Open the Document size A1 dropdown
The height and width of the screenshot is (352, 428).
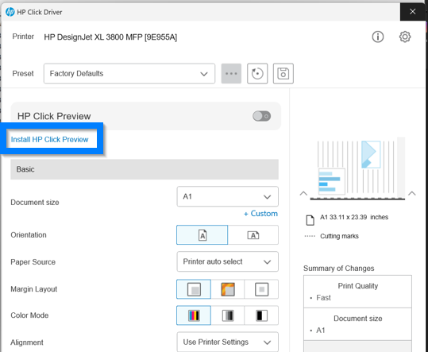tap(227, 196)
